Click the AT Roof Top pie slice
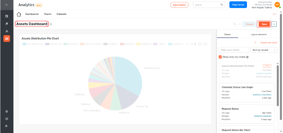This screenshot has width=283, height=133. coord(127,97)
